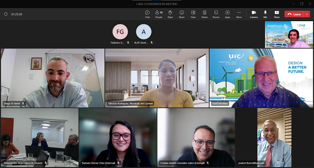
Task: Toggle the Mic mute state
Action: pos(265,14)
